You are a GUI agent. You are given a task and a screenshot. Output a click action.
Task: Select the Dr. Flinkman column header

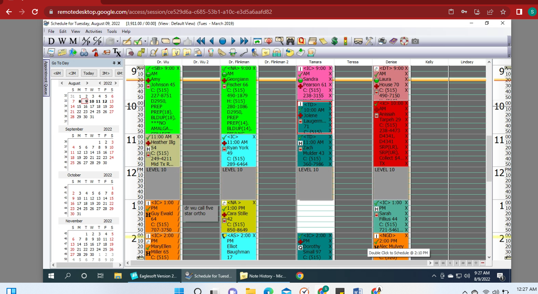click(x=239, y=62)
